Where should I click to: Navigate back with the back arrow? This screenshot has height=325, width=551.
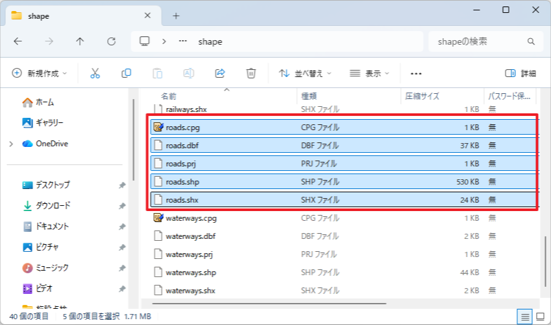pos(18,41)
